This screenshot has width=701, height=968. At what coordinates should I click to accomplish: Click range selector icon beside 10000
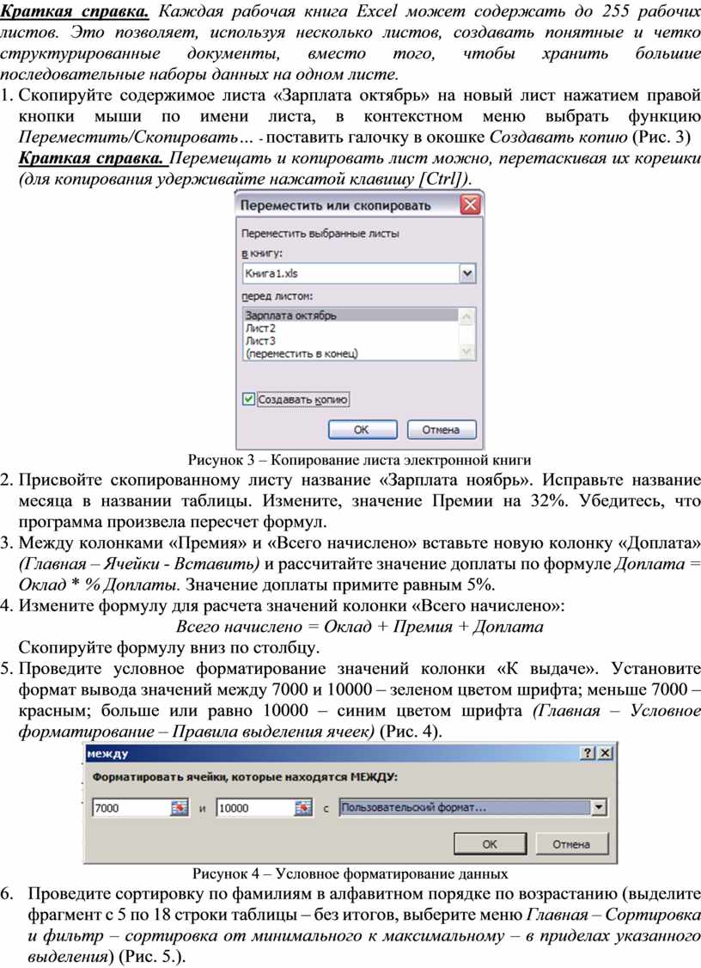pyautogui.click(x=303, y=807)
